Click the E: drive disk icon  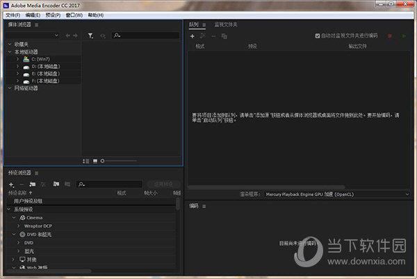tap(26, 74)
